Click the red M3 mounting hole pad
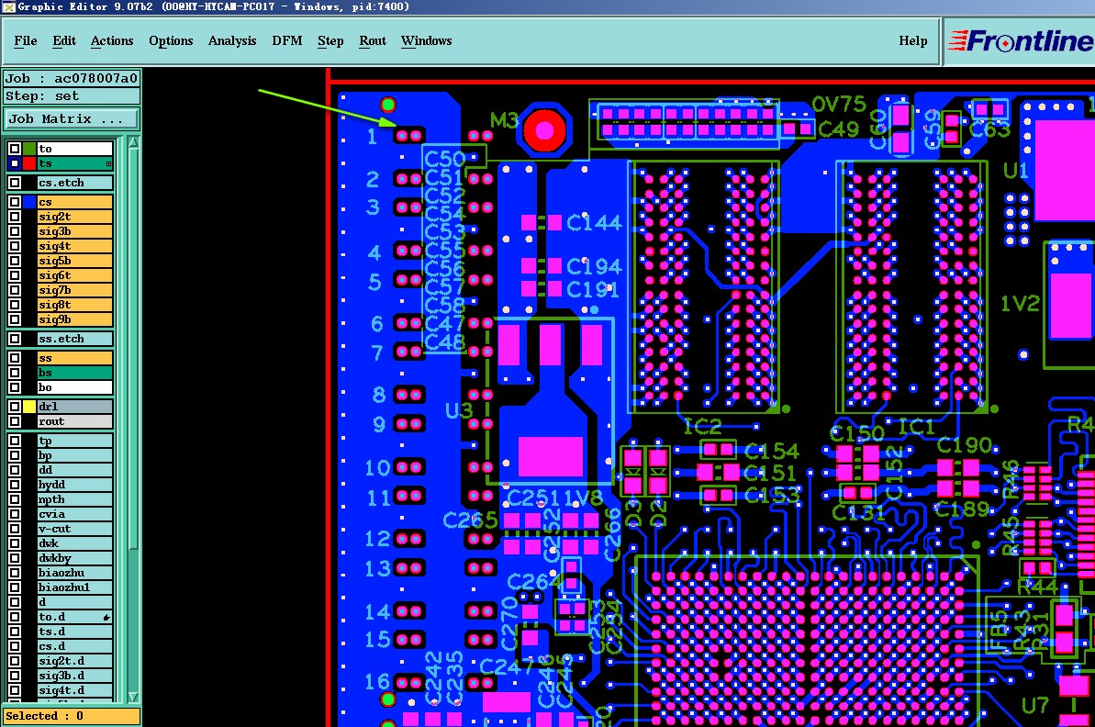 tap(544, 130)
